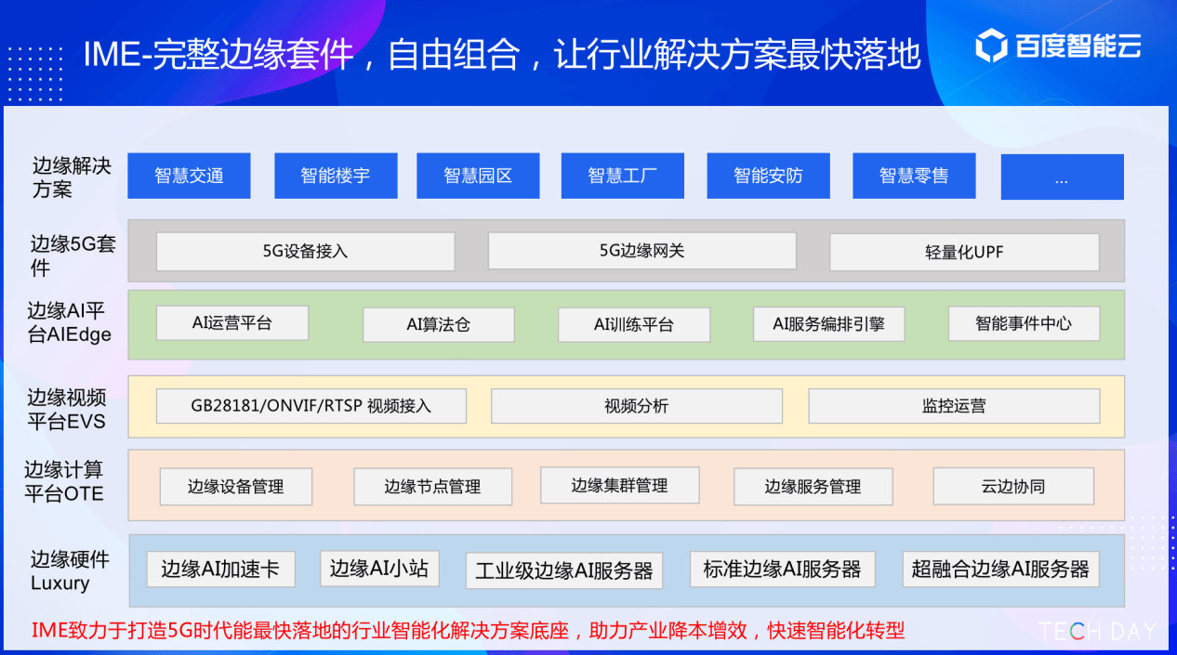Select the 边缘设备管理 box
1177x655 pixels.
click(236, 487)
